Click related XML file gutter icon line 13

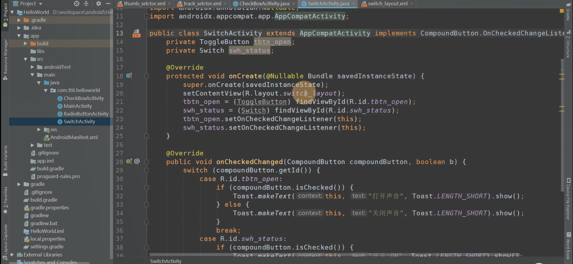point(136,33)
